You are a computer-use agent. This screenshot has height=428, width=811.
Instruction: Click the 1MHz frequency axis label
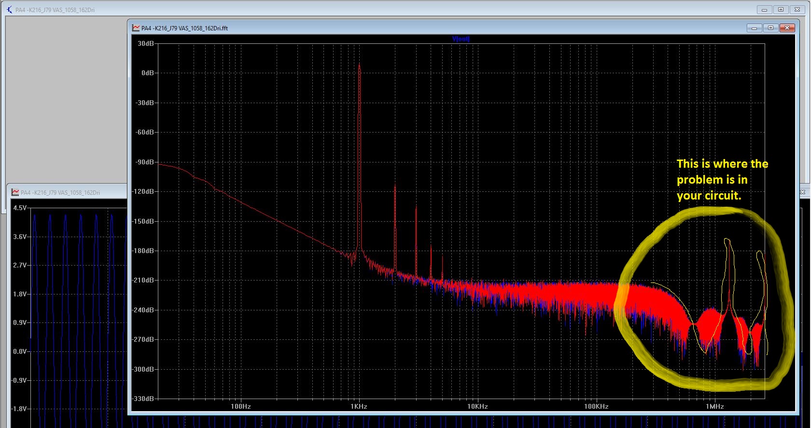715,406
